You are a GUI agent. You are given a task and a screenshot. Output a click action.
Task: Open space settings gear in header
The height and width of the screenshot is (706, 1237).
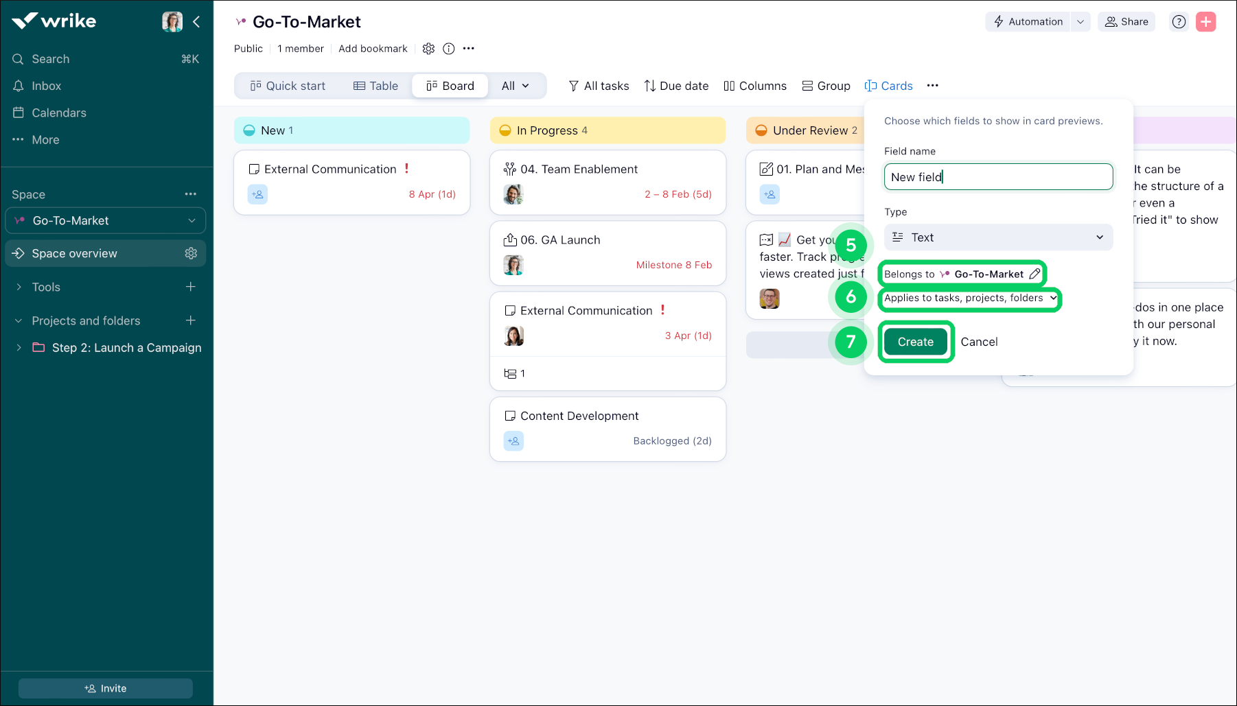(428, 49)
